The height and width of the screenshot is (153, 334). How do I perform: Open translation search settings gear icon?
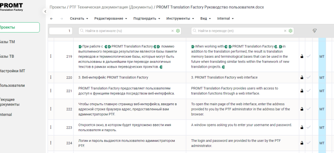click(291, 31)
